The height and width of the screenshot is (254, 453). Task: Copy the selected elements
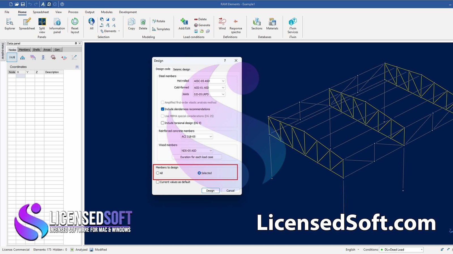pos(131,24)
